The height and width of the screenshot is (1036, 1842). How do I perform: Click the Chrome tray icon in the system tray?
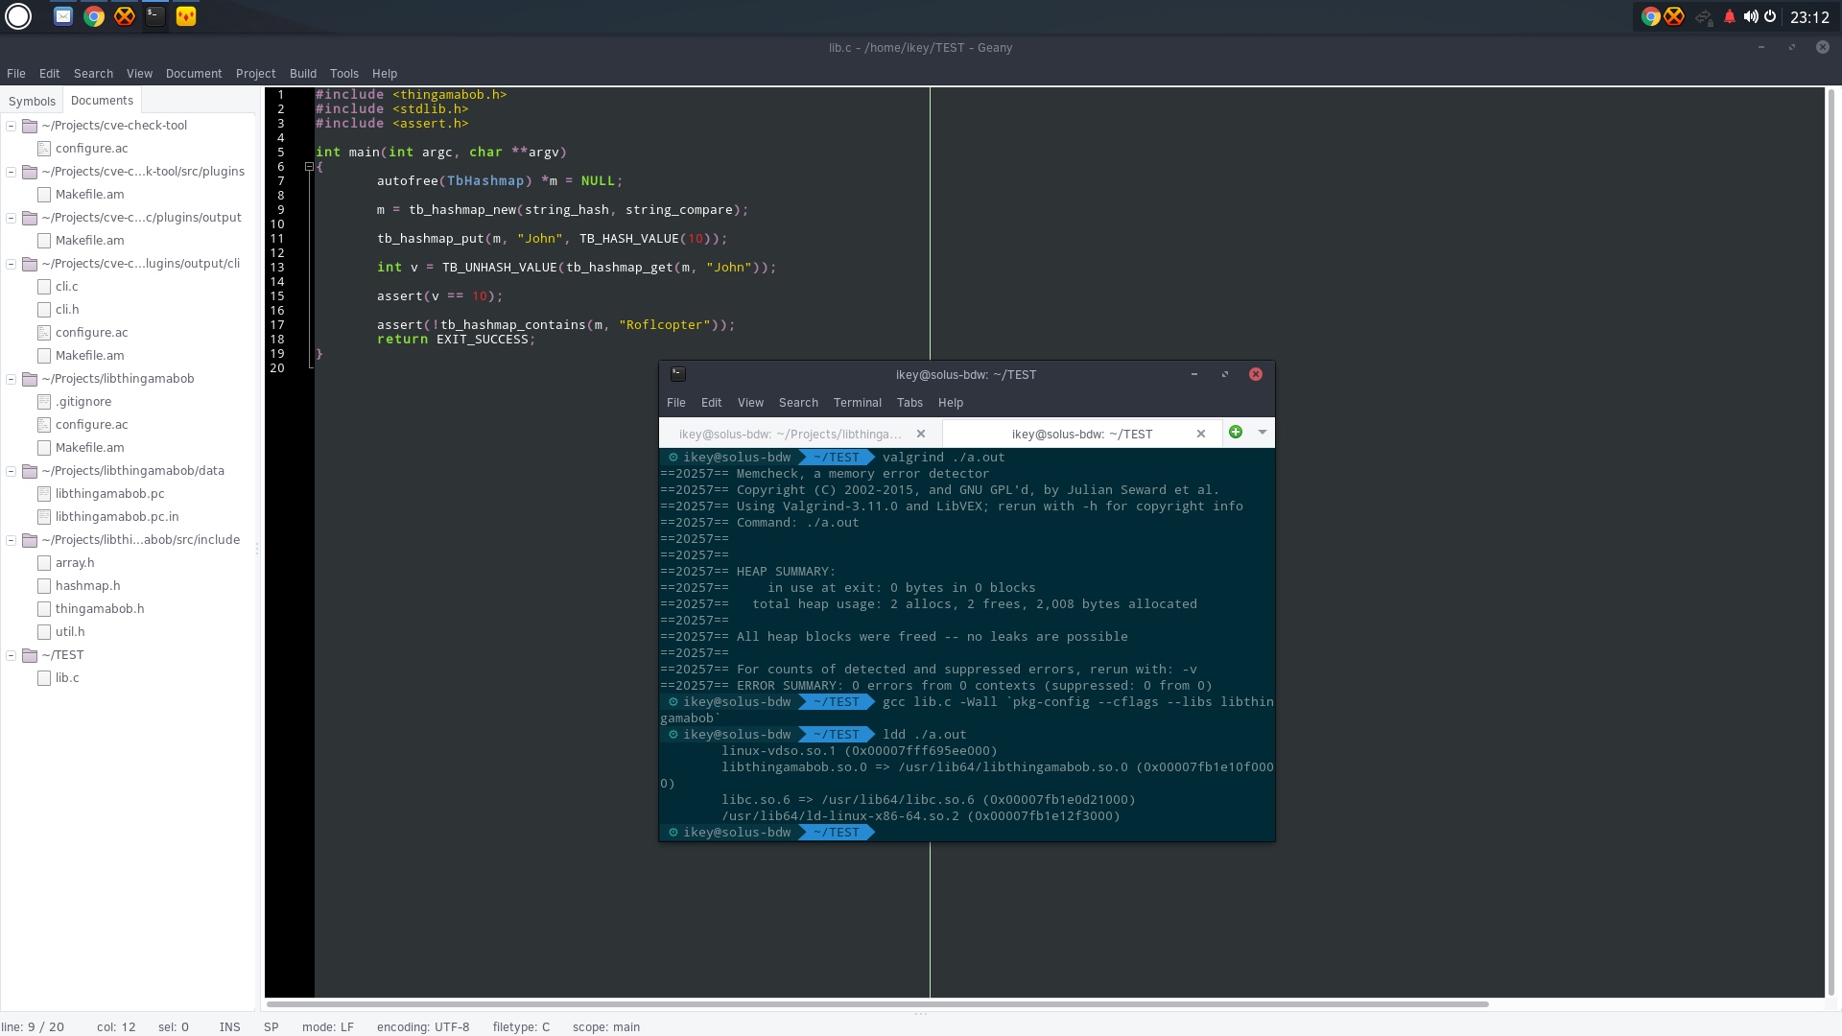[x=1651, y=16]
